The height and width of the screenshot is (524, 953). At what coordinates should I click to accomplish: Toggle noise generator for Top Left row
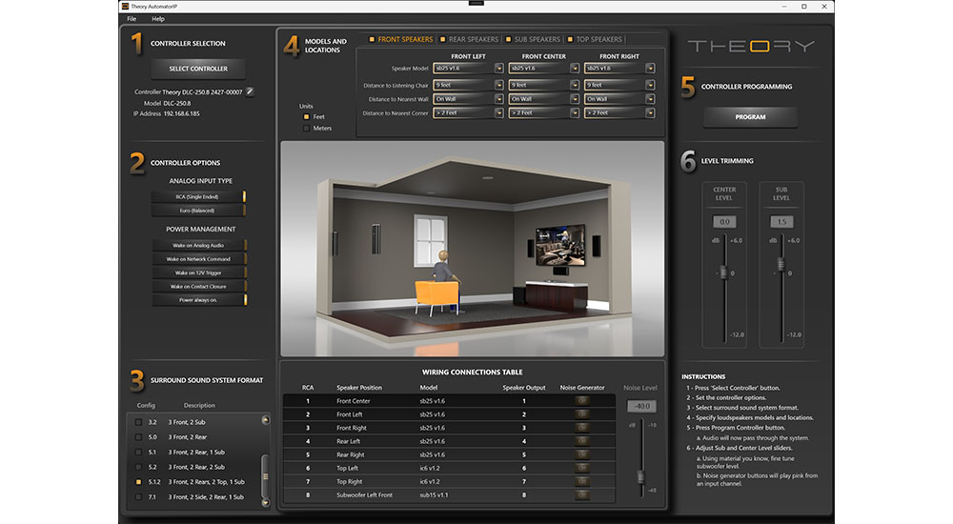click(x=581, y=468)
